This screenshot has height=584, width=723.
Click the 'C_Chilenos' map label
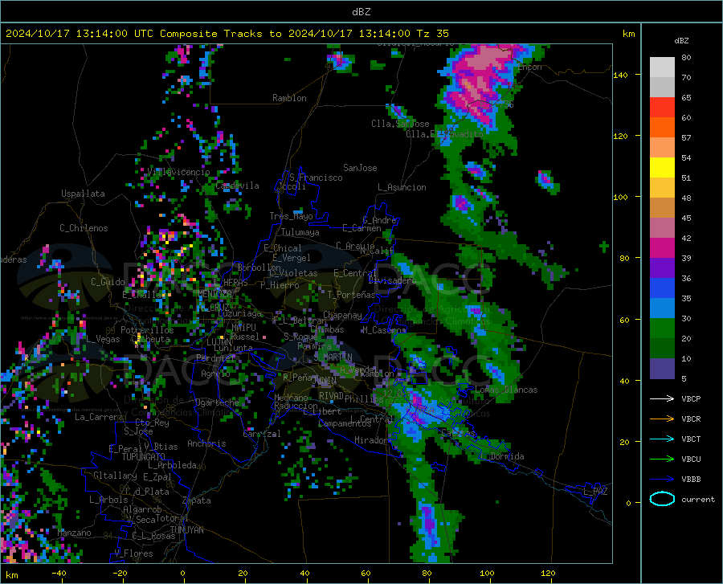click(84, 228)
